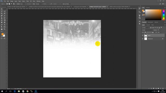This screenshot has height=93, width=166.
Task: Open the marquee tool preset picker
Action: [x=3, y=4]
